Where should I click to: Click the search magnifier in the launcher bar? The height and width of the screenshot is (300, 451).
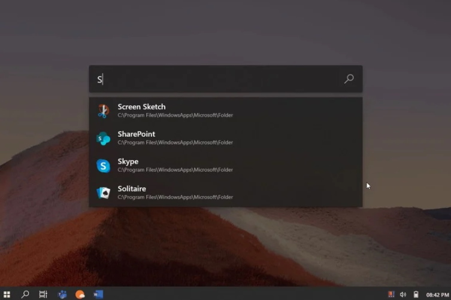click(x=349, y=79)
